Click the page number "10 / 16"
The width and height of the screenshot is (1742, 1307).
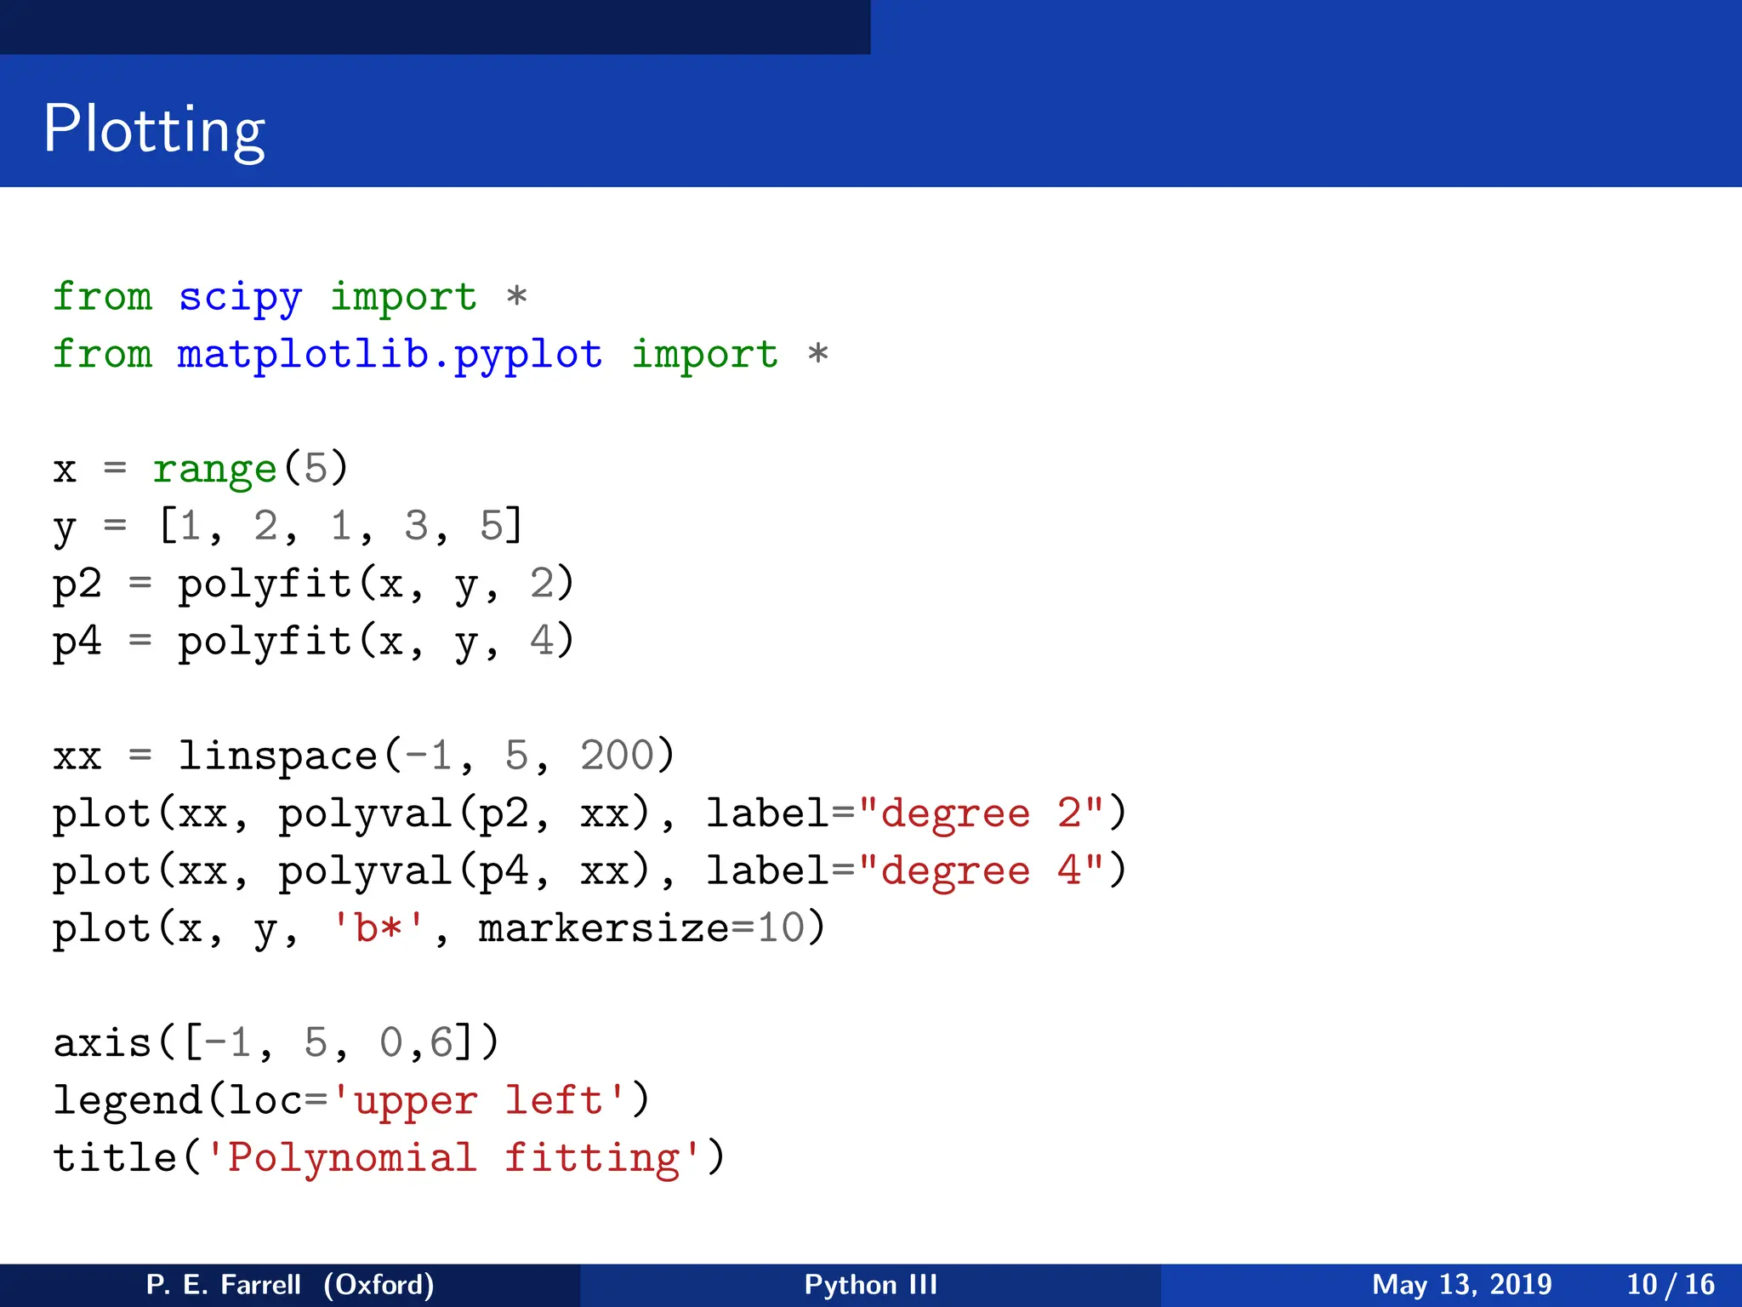[x=1671, y=1284]
